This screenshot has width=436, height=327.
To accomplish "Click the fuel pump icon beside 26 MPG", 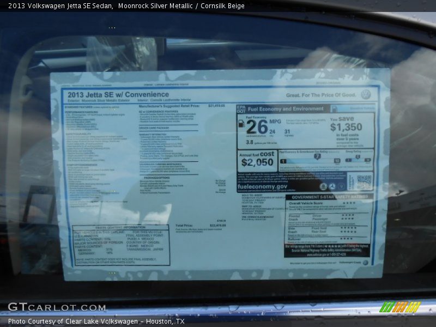I will [241, 123].
